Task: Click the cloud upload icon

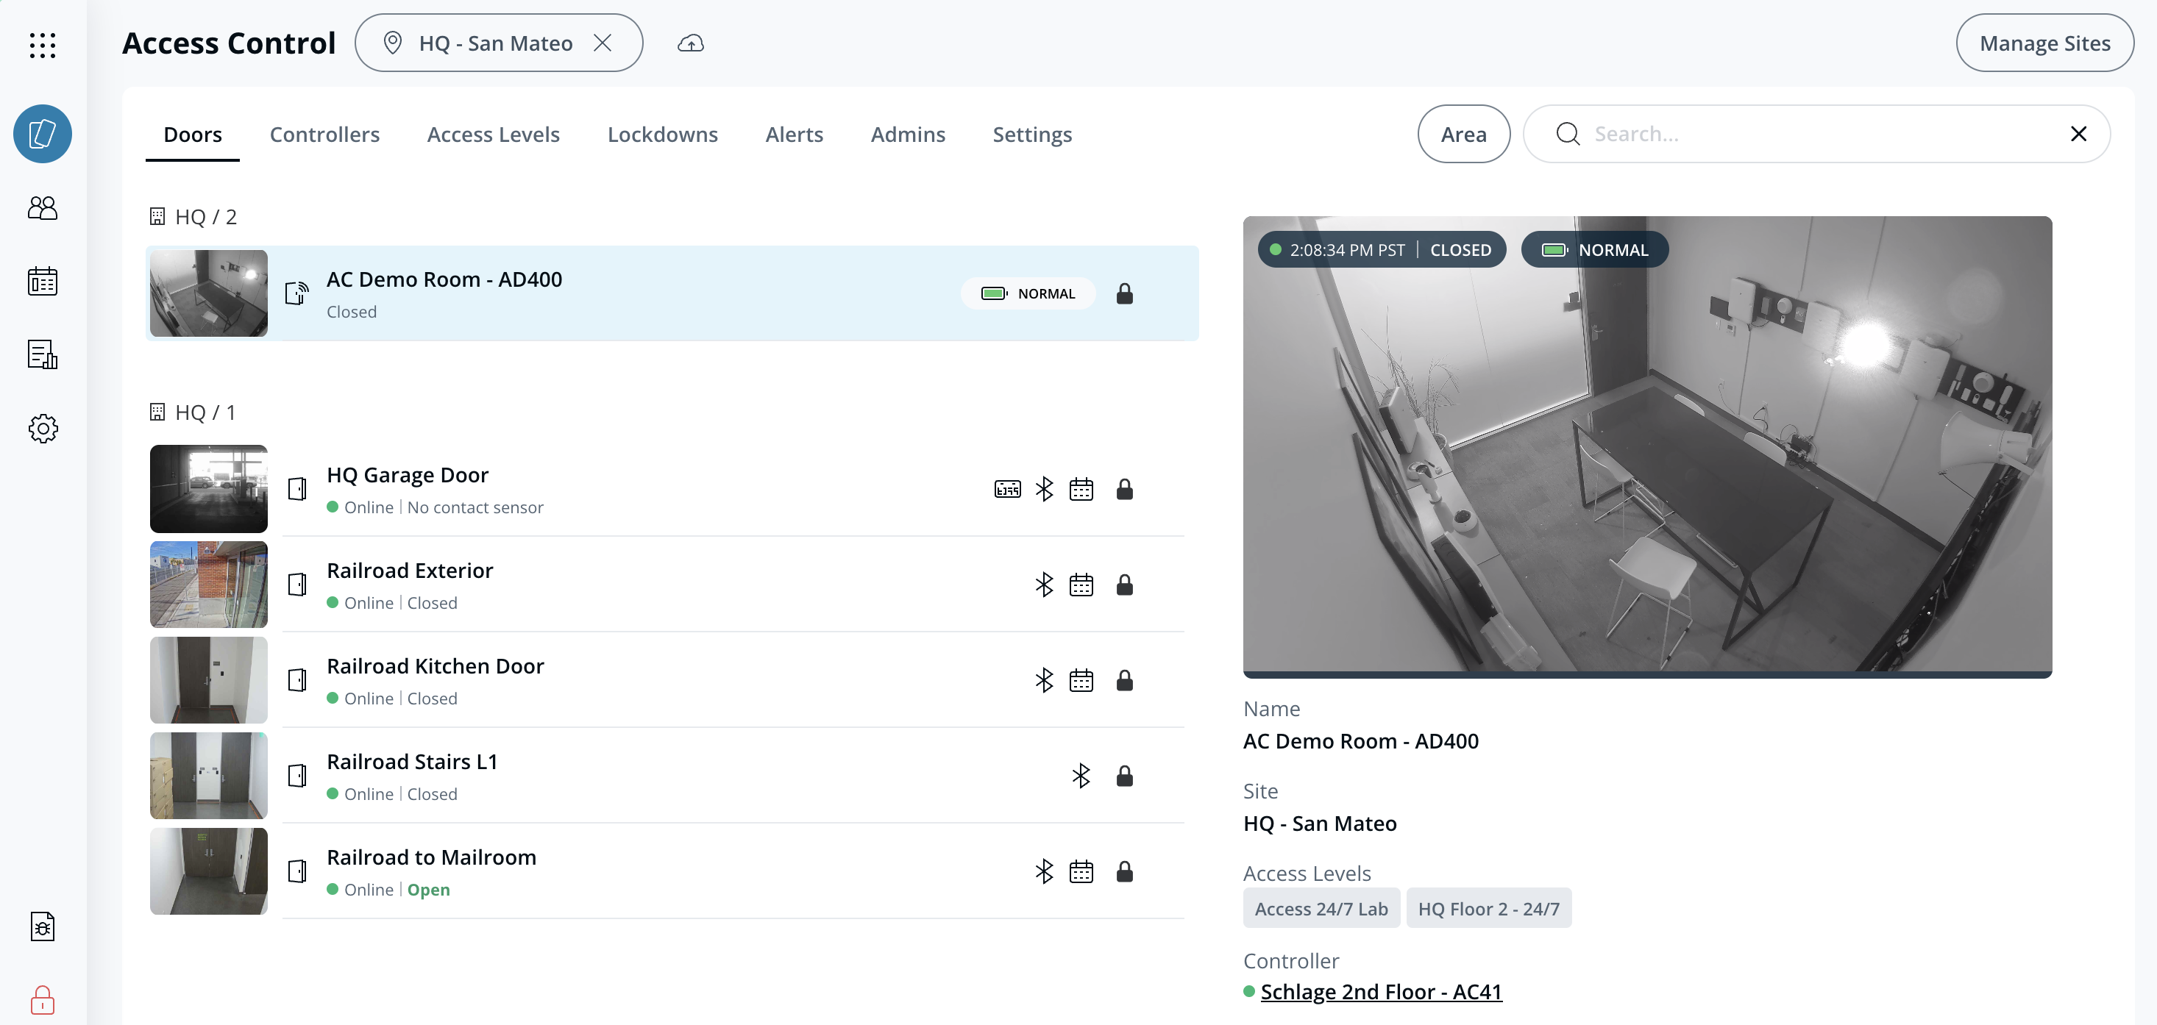Action: (x=690, y=43)
